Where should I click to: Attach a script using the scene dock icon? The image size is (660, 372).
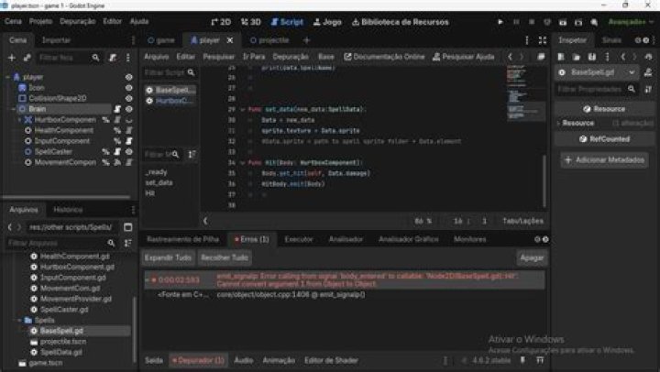coord(113,58)
